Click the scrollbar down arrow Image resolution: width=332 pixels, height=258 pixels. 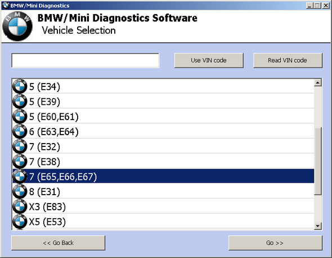coord(318,226)
